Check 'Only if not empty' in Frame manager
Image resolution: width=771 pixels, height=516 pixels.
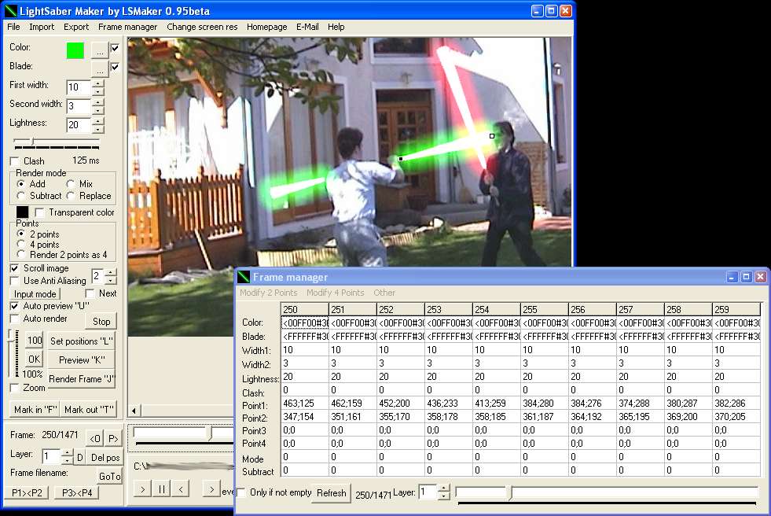coord(241,492)
